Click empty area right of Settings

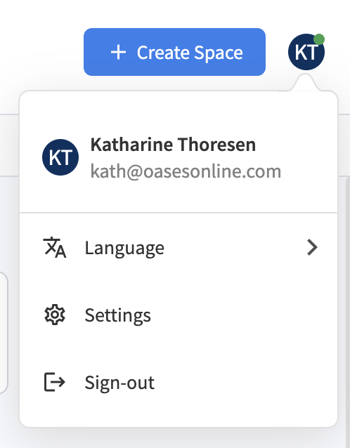pyautogui.click(x=243, y=315)
